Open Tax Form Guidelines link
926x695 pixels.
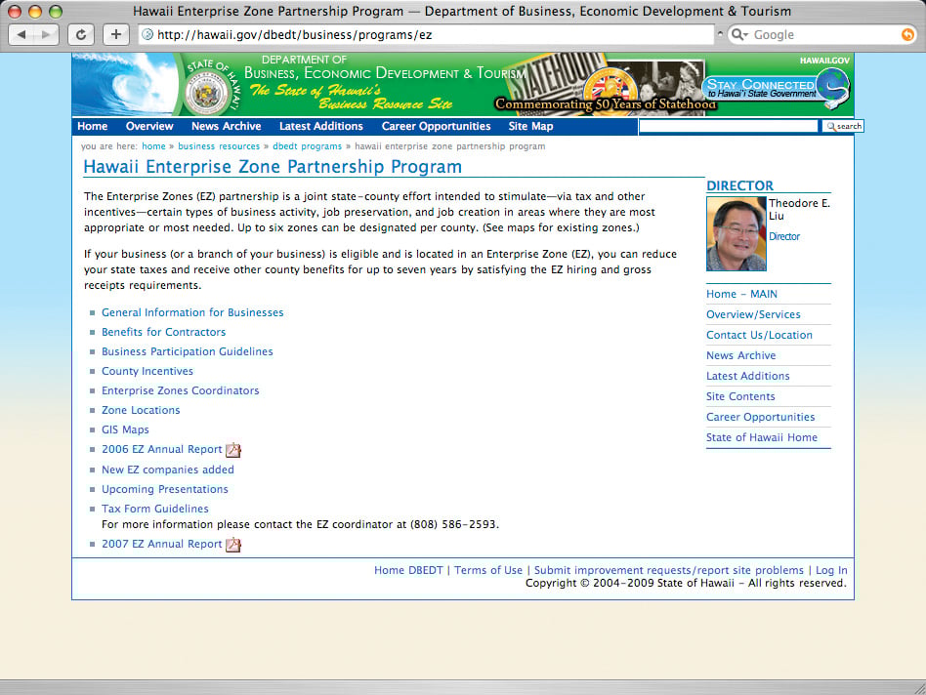155,509
